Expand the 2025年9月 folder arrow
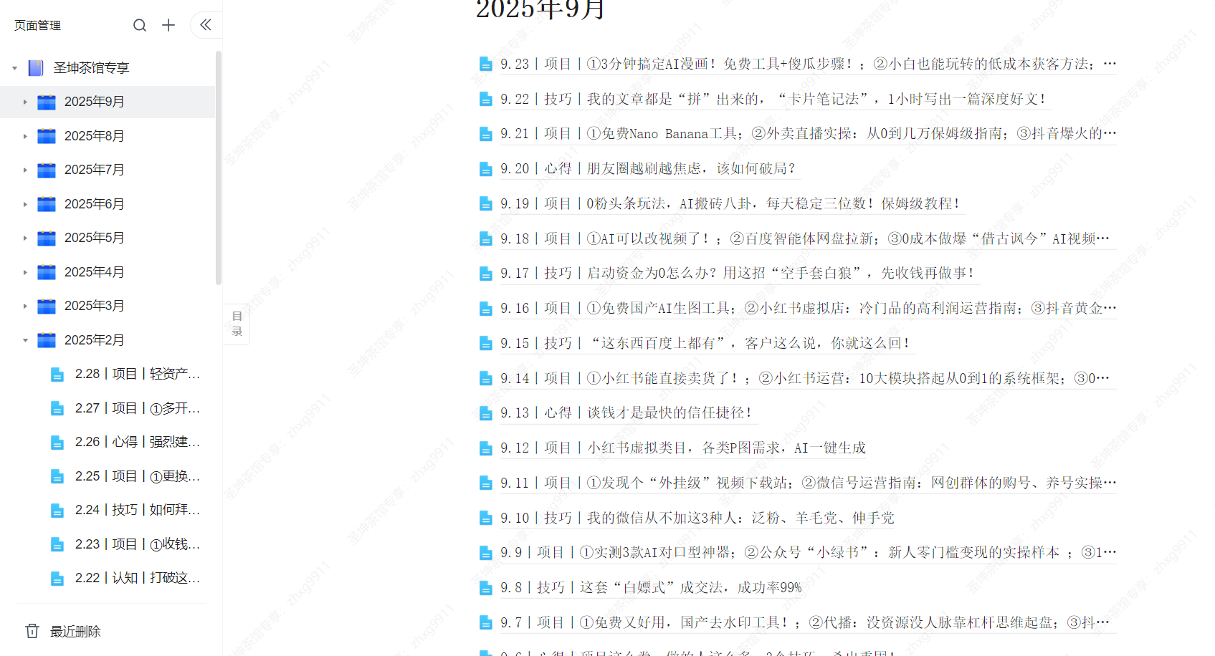Screen dimensions: 1215x656 click(25, 102)
